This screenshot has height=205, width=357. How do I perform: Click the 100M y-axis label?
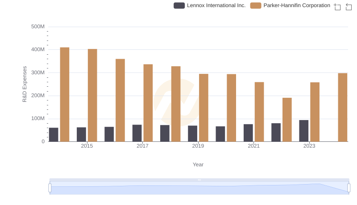[x=38, y=118]
